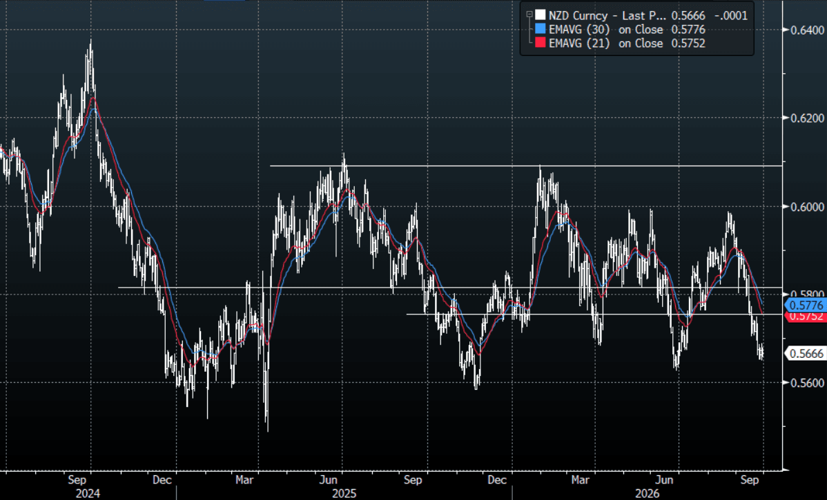The image size is (827, 500).
Task: Click the 0.5600 price axis label
Action: pyautogui.click(x=807, y=383)
